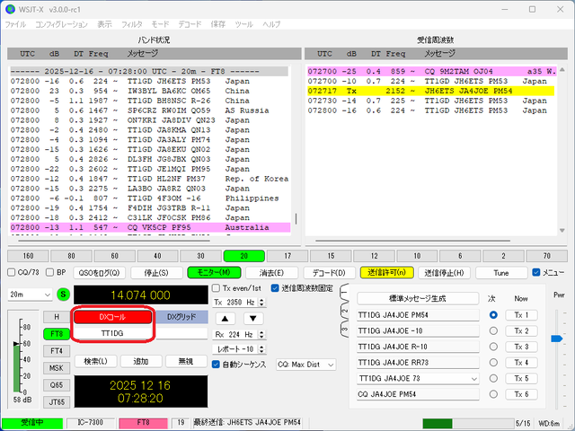Open the デコード menu
The height and width of the screenshot is (431, 575).
point(190,24)
